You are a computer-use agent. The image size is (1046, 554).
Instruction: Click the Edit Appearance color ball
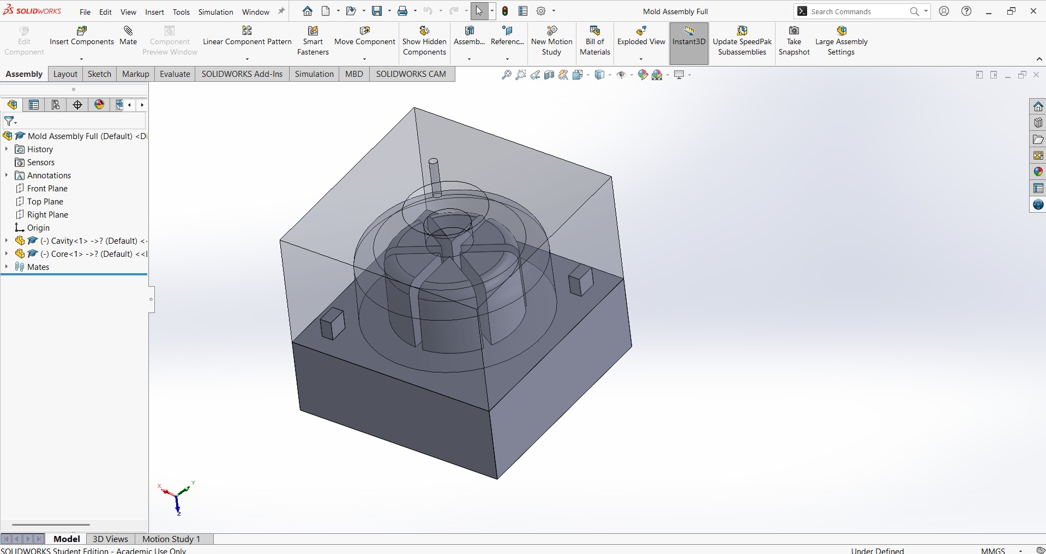pos(643,75)
